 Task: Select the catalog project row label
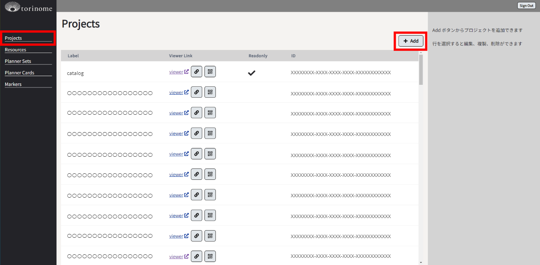75,73
